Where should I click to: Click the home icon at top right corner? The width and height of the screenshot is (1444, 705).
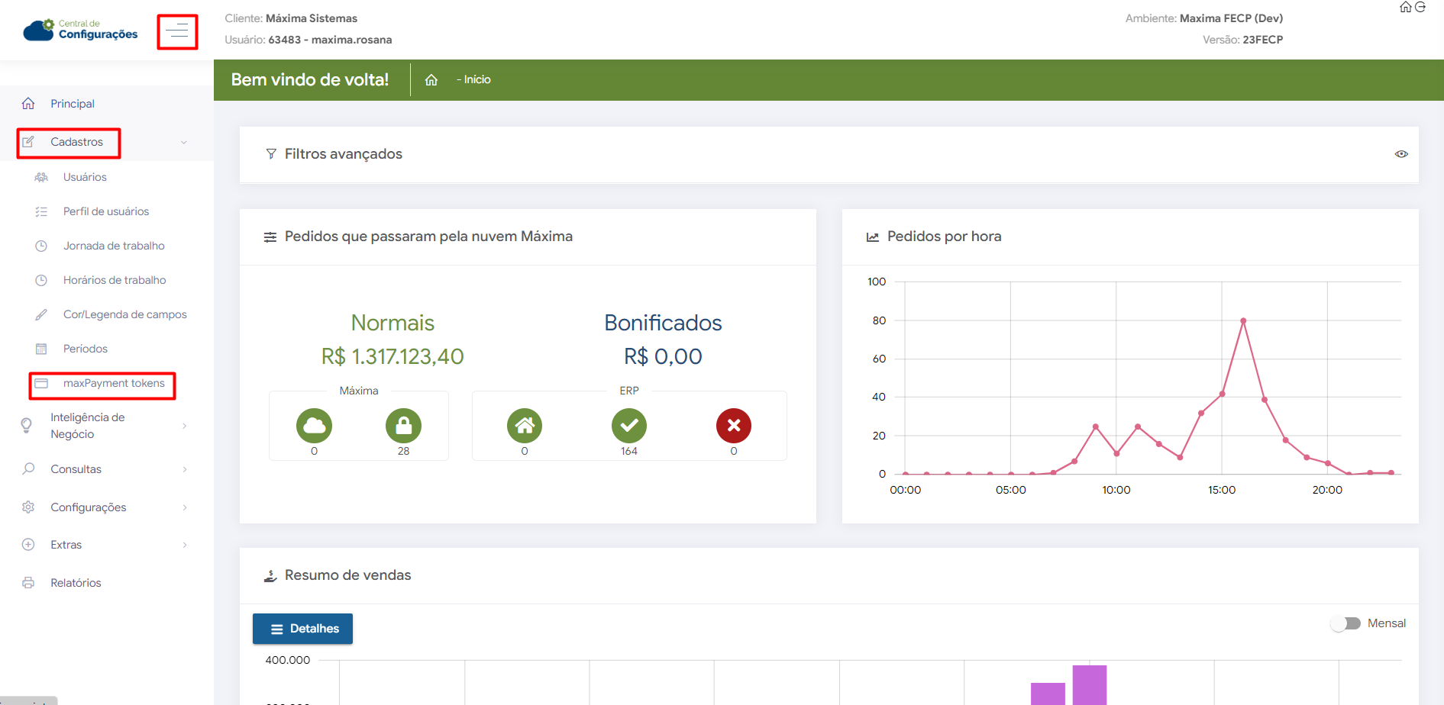coord(1405,7)
